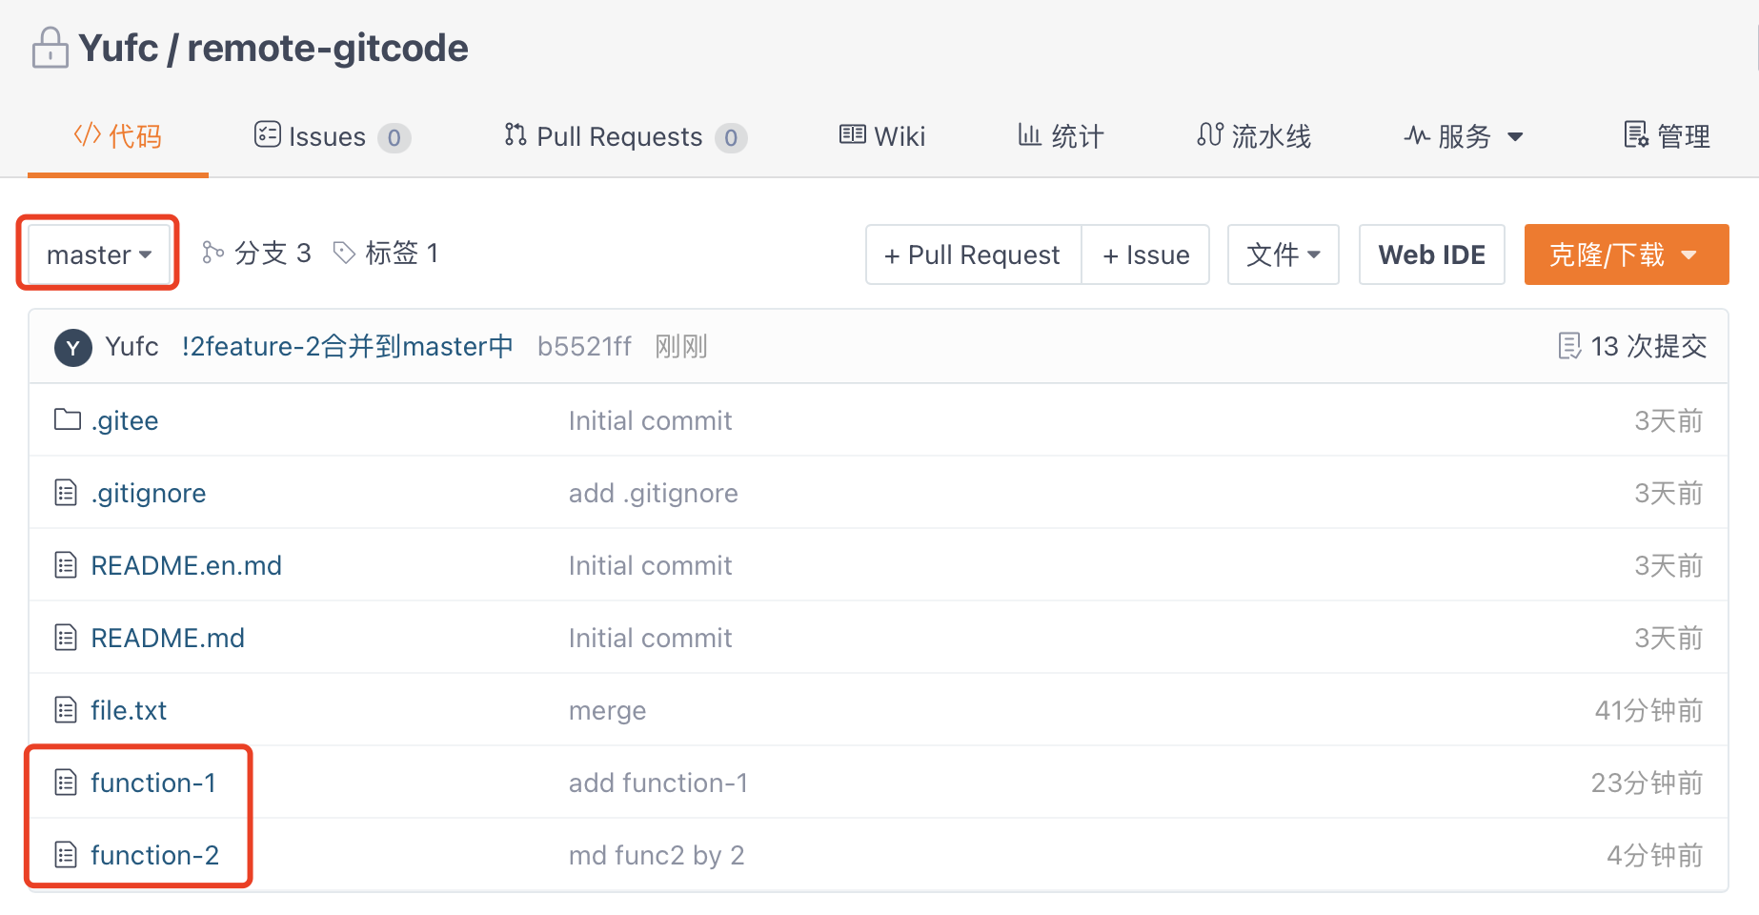Open the Wiki tab
This screenshot has height=915, width=1759.
click(882, 136)
